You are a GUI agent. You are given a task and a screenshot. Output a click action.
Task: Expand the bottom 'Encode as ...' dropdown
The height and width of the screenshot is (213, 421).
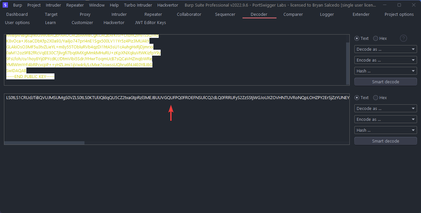coord(385,120)
